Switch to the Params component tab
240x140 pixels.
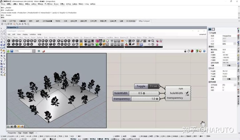[10, 37]
